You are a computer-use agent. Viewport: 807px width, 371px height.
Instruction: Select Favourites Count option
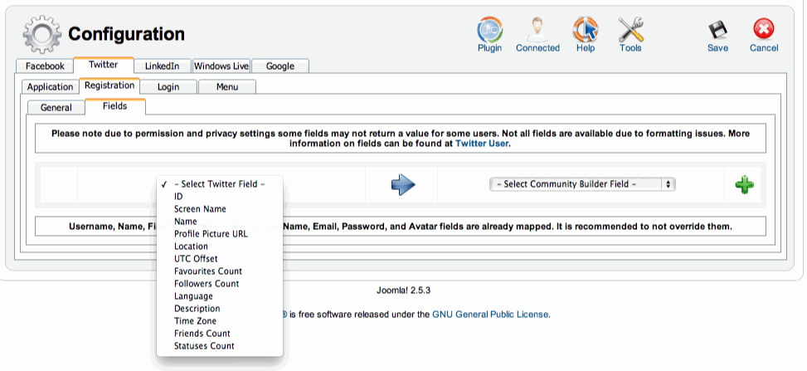coord(220,271)
